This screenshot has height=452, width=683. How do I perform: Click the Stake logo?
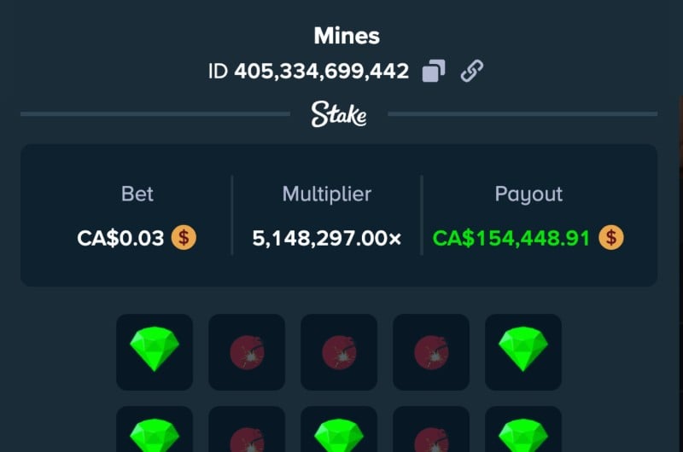click(339, 114)
